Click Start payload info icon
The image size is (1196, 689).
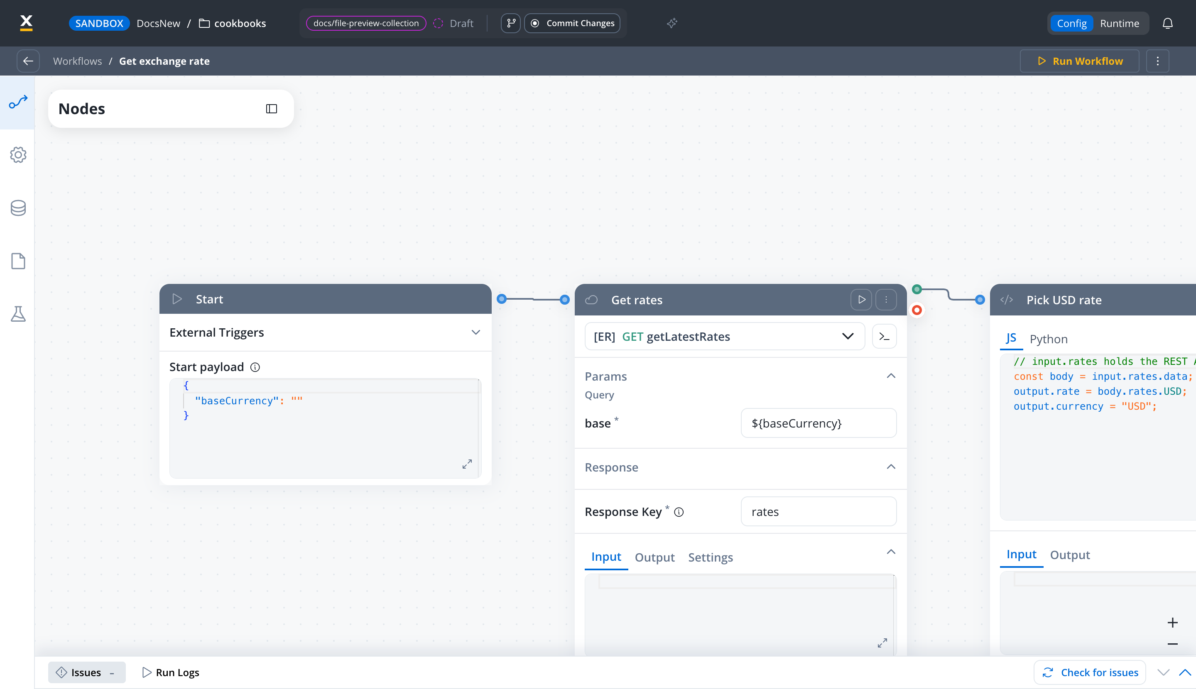[255, 367]
